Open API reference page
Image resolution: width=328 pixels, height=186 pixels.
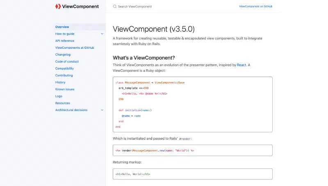[x=65, y=41]
